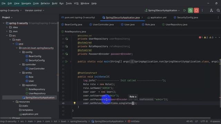This screenshot has width=221, height=124.
Task: Collapse the repository package
Action: (x=20, y=85)
